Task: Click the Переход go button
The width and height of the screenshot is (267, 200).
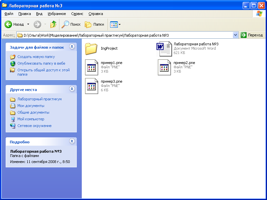Action: pyautogui.click(x=252, y=35)
